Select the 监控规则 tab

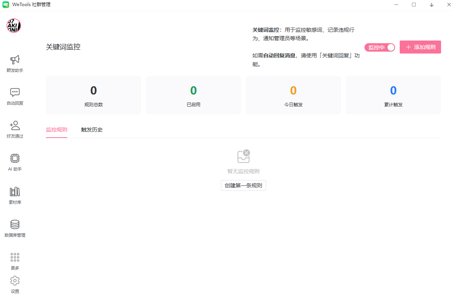[57, 130]
